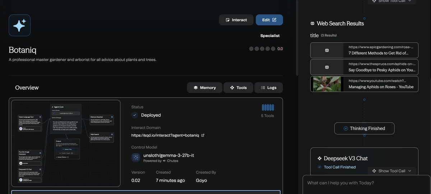
Task: Click the agent workflow diagram thumbnail
Action: point(66,143)
